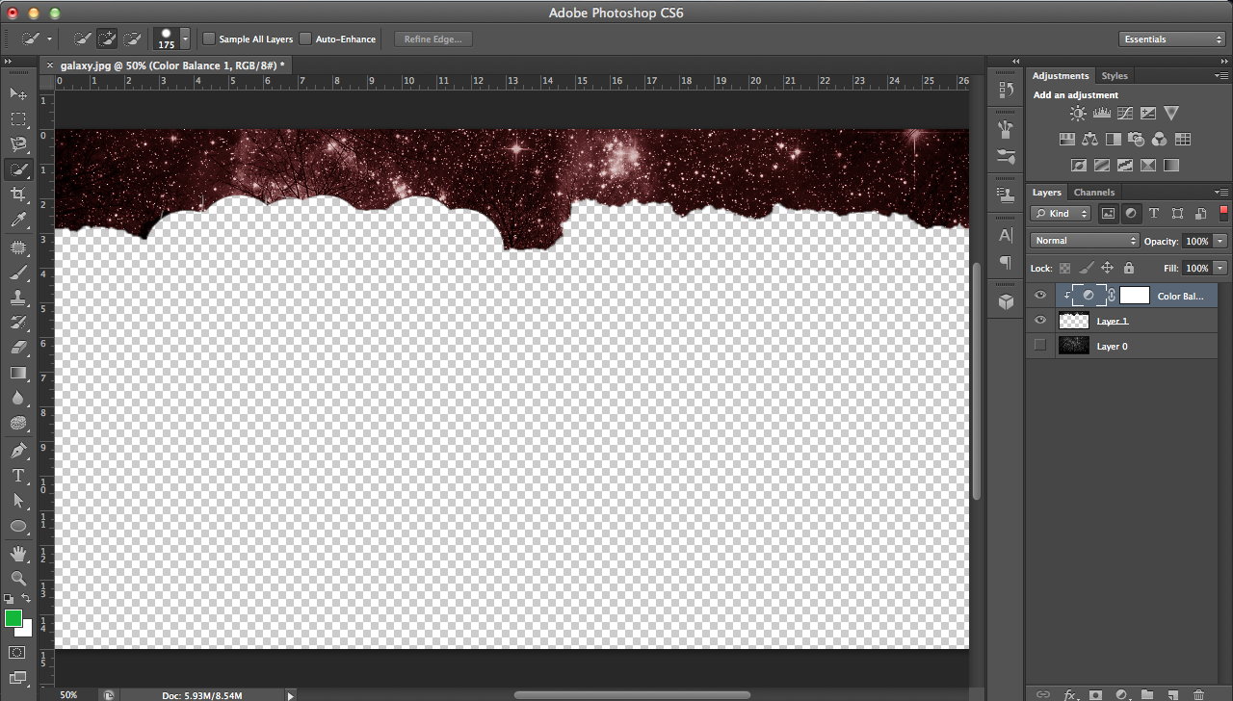Image resolution: width=1233 pixels, height=701 pixels.
Task: Select the Gradient tool
Action: 18,373
